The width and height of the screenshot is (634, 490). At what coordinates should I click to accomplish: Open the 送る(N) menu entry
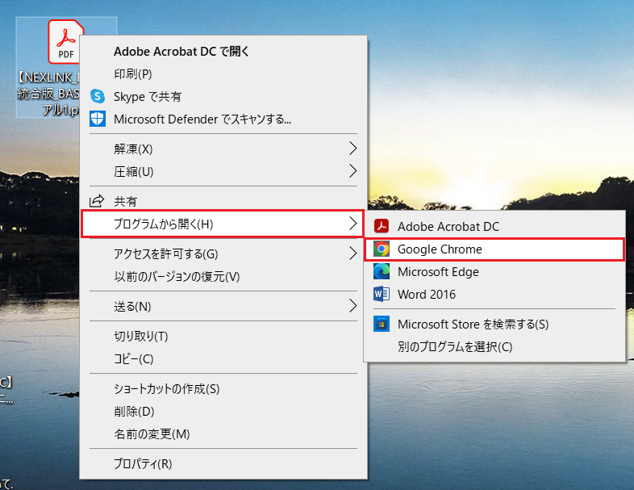(x=223, y=306)
